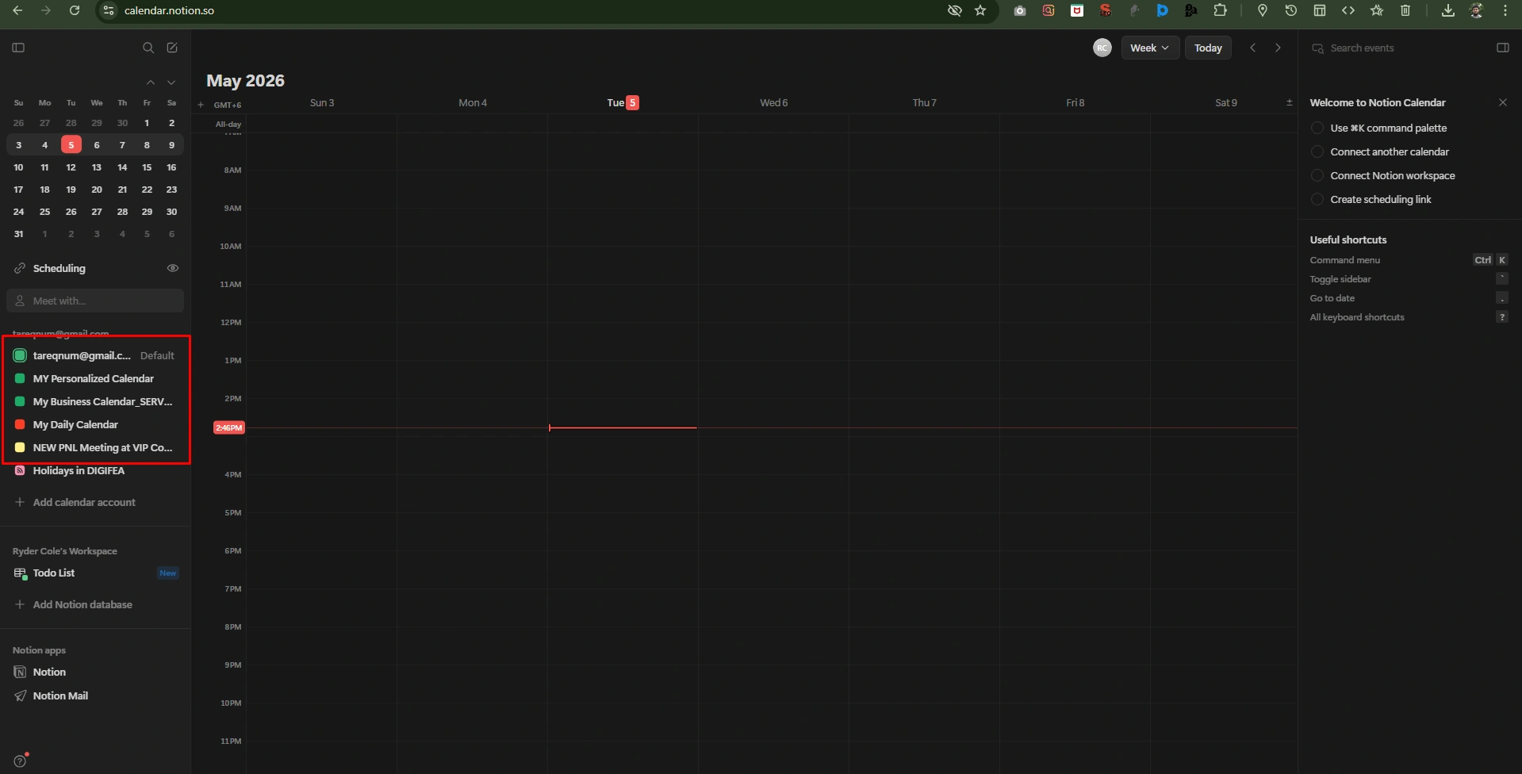Open the Week view dropdown
This screenshot has width=1522, height=774.
pyautogui.click(x=1150, y=48)
